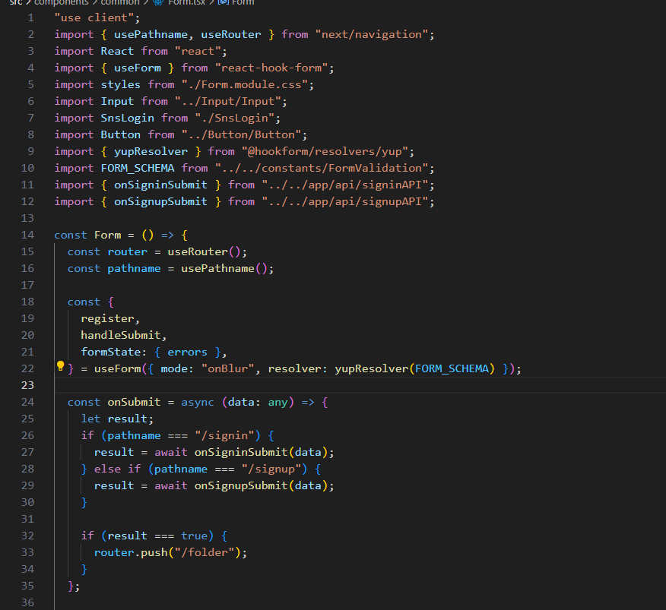Click the onSubmit declaration on line 24

135,402
